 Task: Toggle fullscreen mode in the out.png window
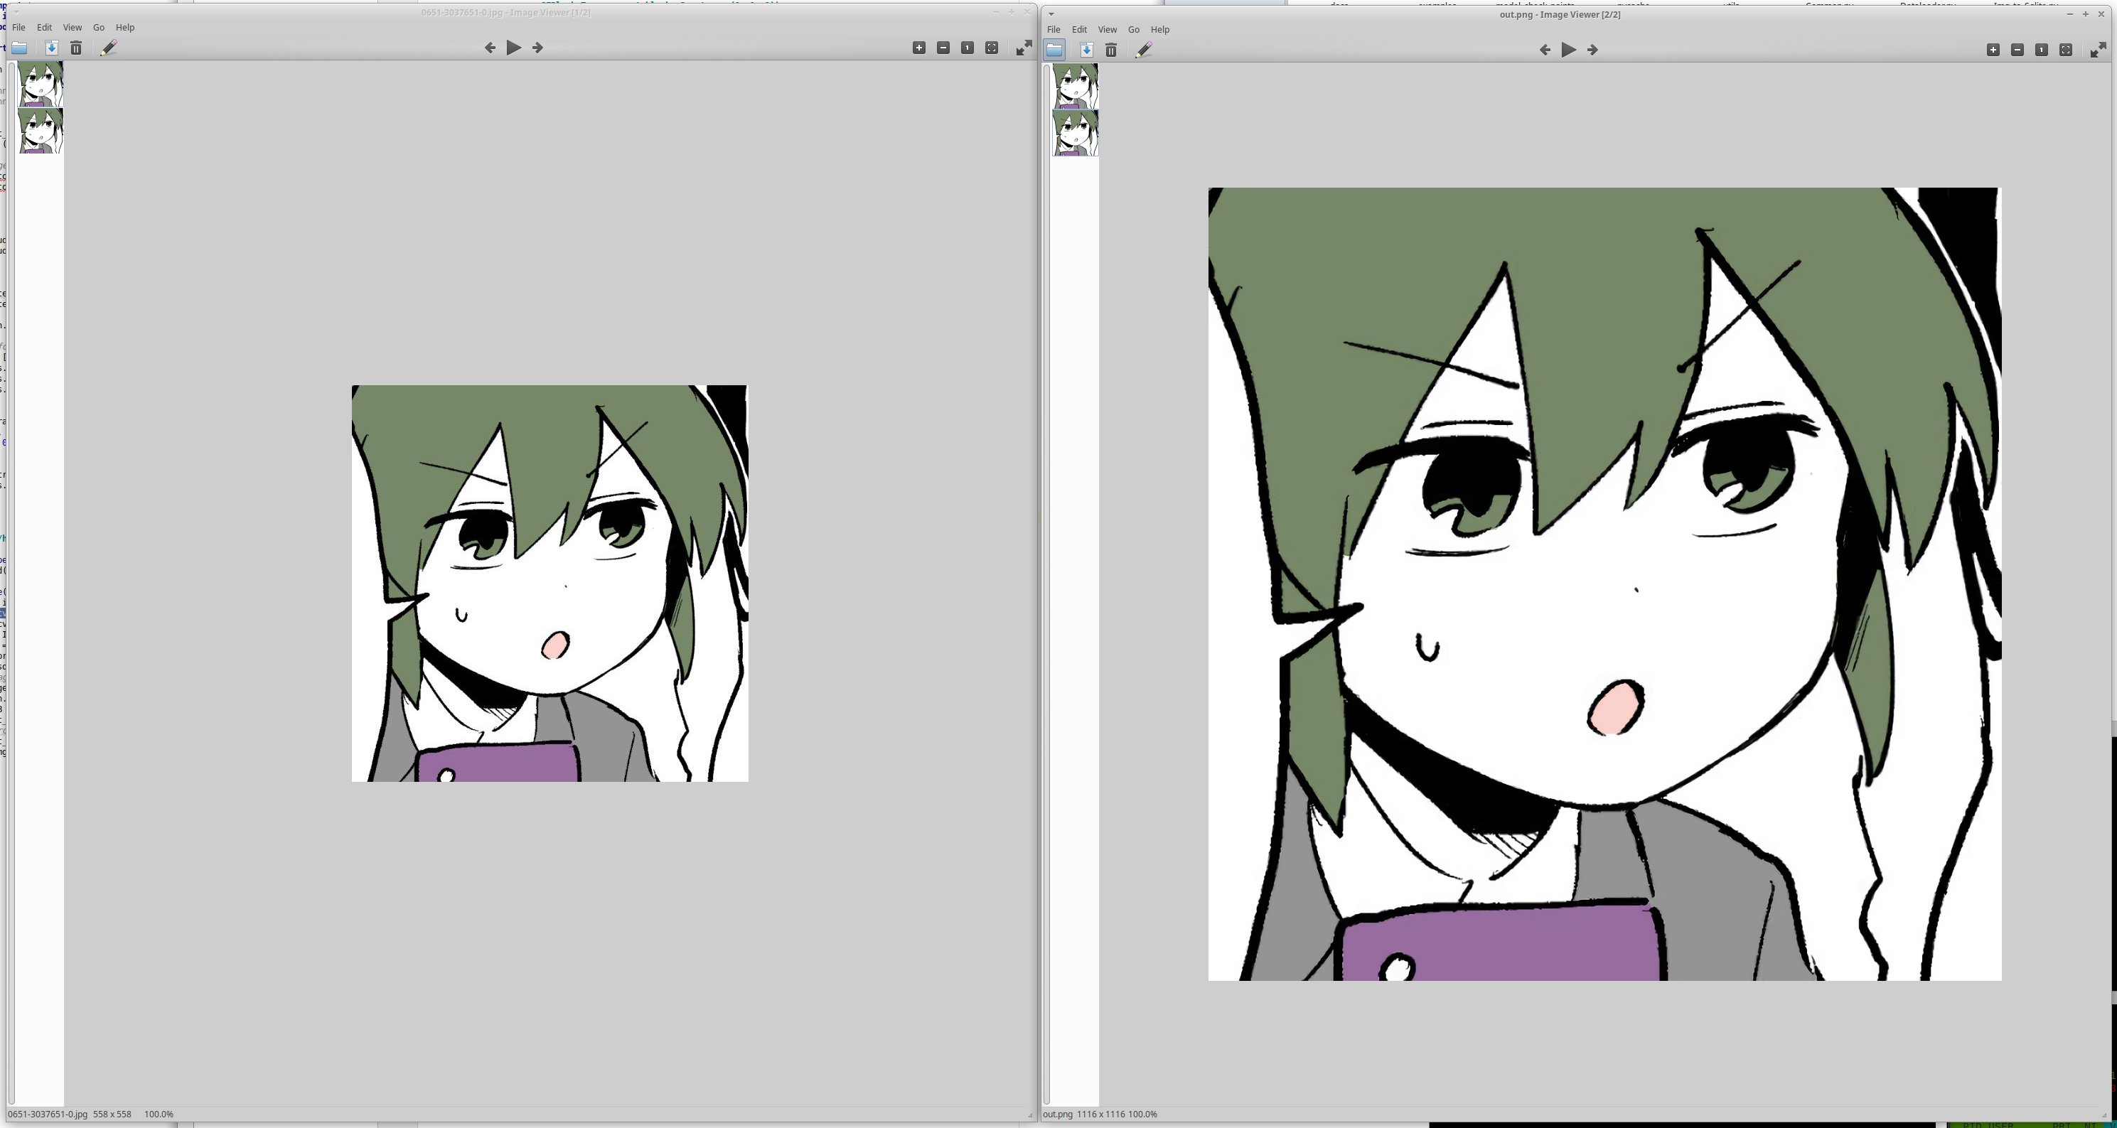(x=2097, y=50)
